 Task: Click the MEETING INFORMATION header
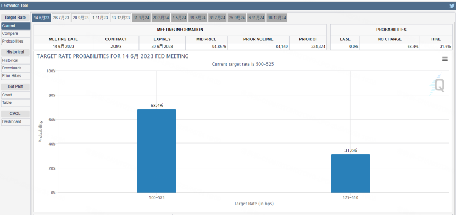[x=180, y=30]
